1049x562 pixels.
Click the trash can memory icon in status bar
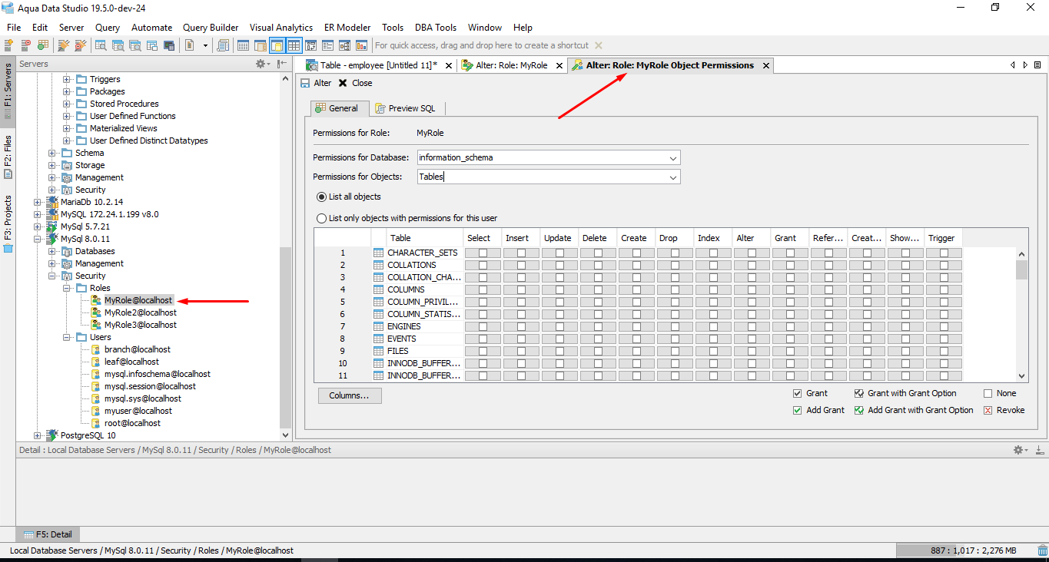click(1042, 550)
